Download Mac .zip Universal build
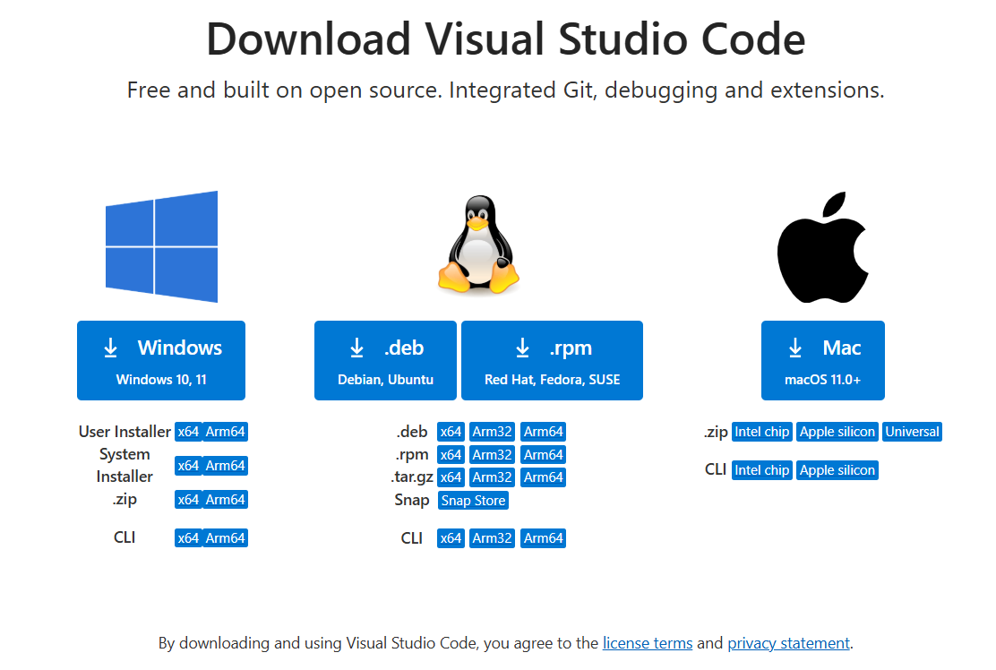 tap(912, 432)
